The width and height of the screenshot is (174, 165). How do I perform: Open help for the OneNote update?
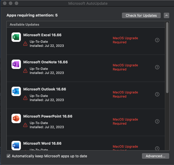tap(157, 67)
